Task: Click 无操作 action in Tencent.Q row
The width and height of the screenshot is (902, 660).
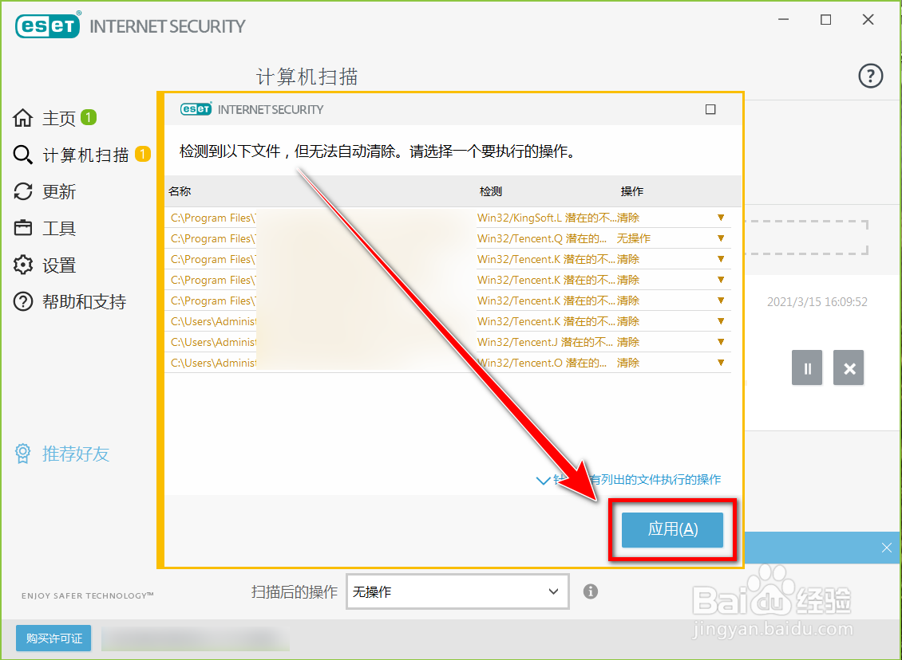Action: point(633,238)
